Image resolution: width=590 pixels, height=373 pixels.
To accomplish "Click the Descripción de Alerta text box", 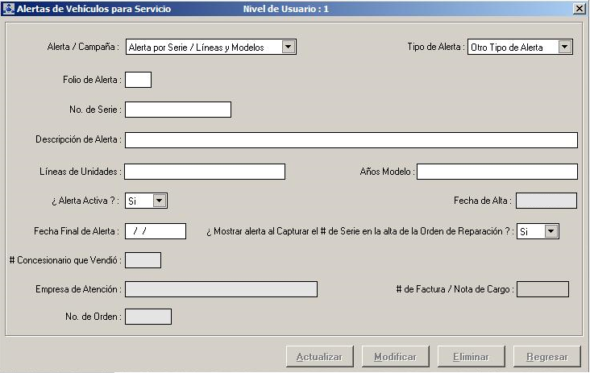I will pyautogui.click(x=351, y=140).
